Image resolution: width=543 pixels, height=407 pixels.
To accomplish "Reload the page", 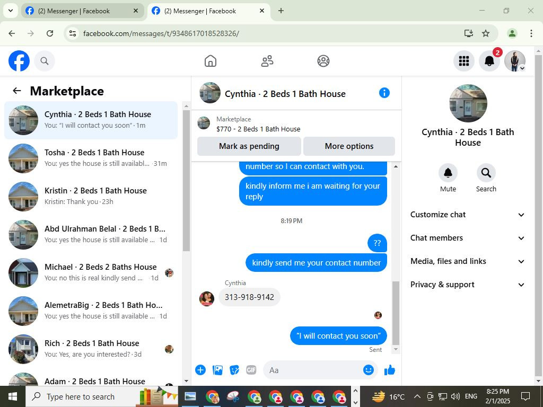I will [x=50, y=33].
